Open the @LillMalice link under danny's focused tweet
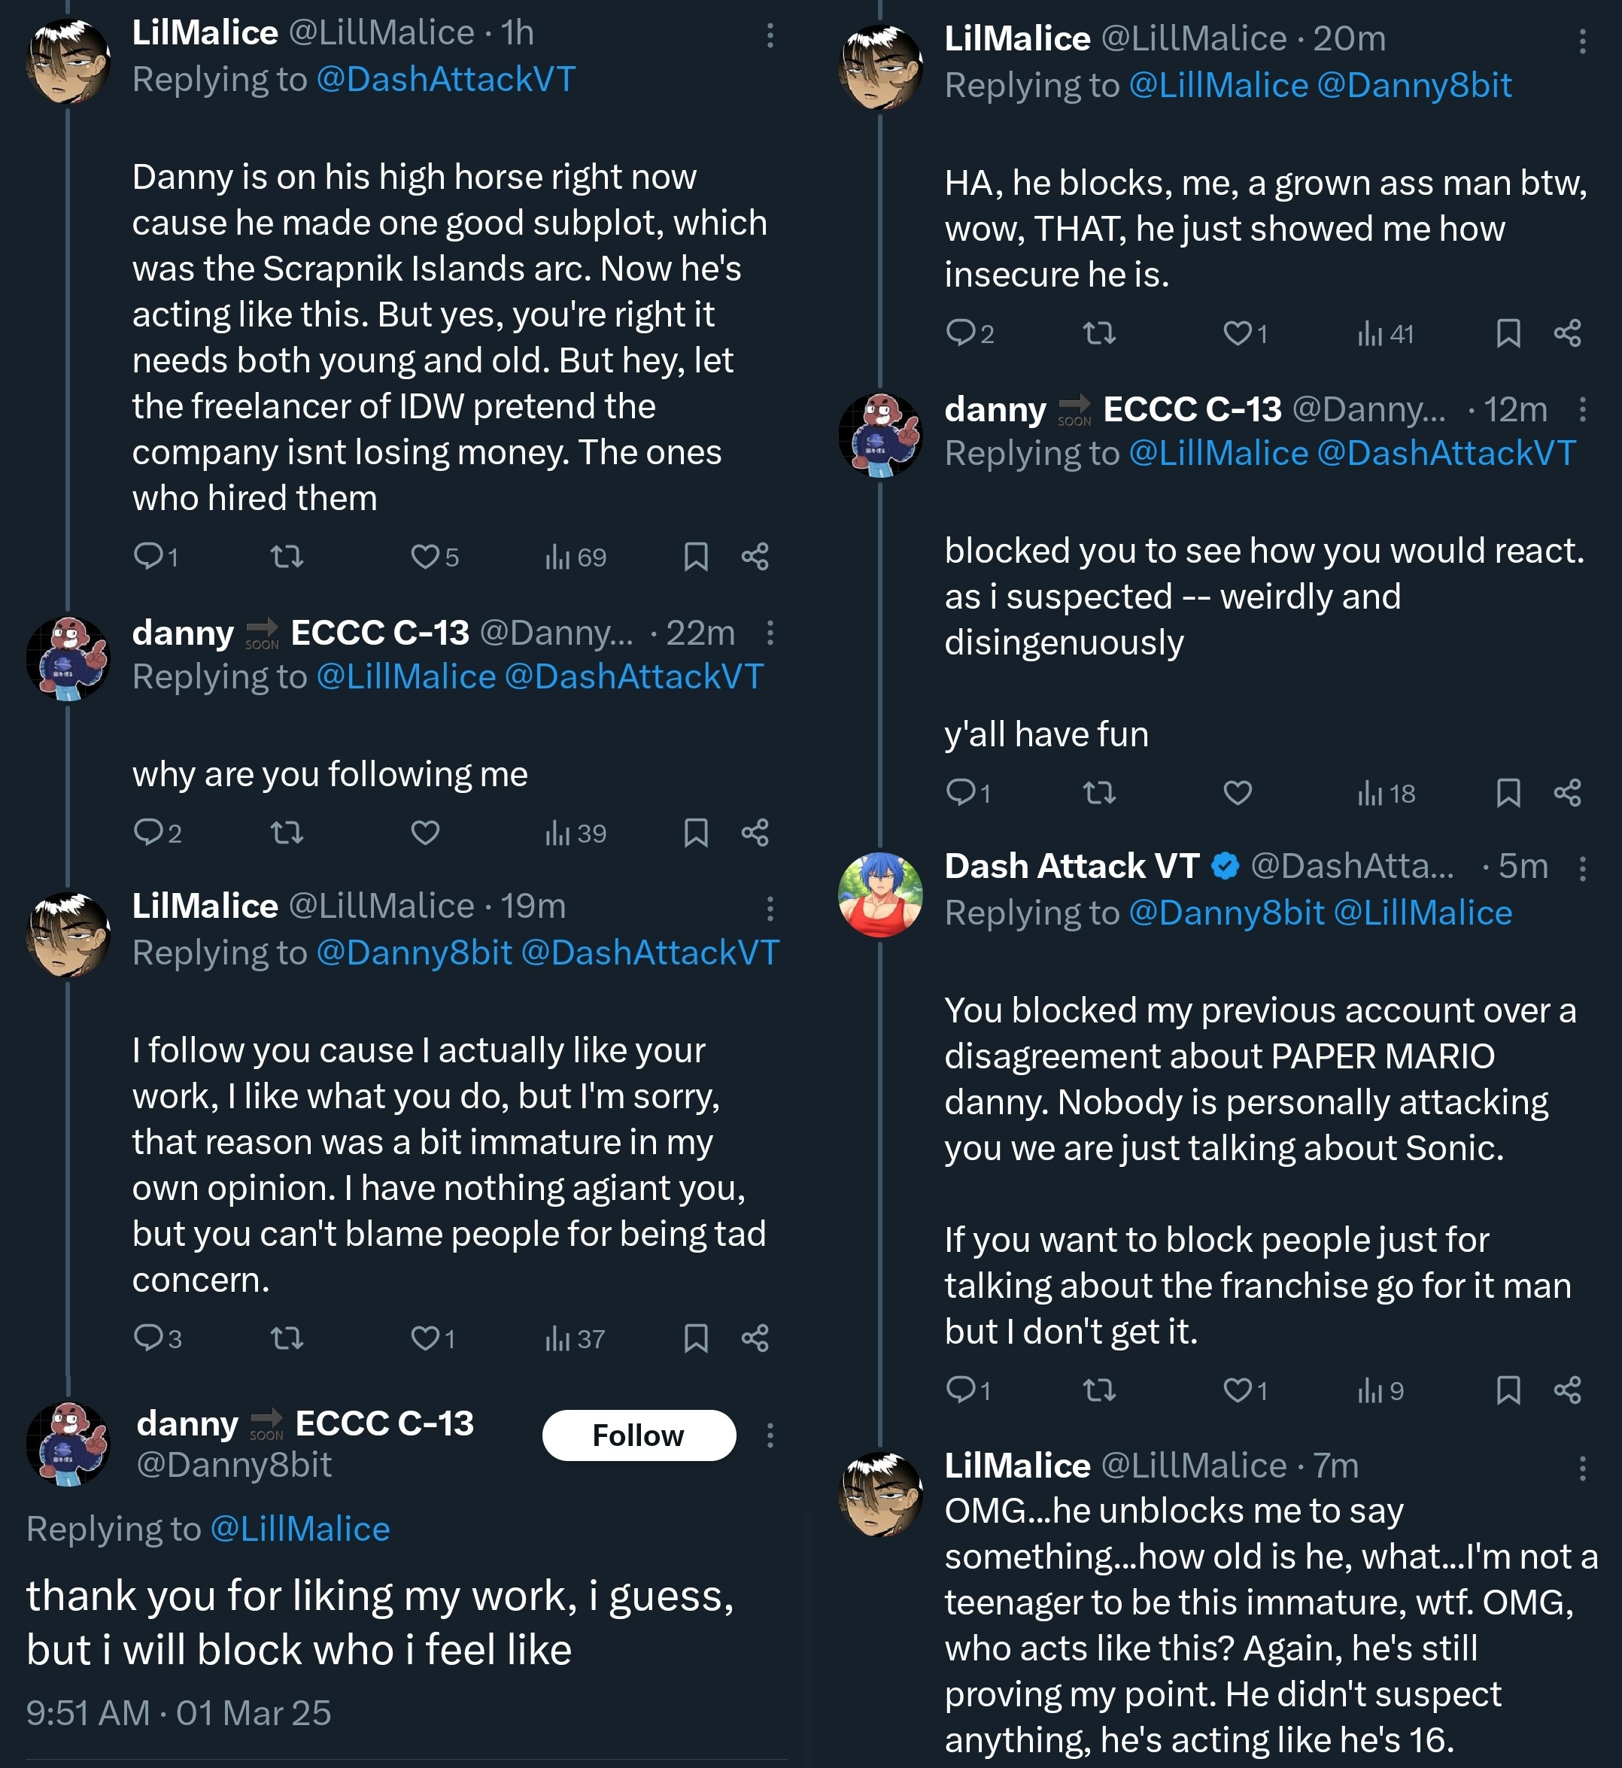This screenshot has width=1622, height=1768. point(299,1530)
